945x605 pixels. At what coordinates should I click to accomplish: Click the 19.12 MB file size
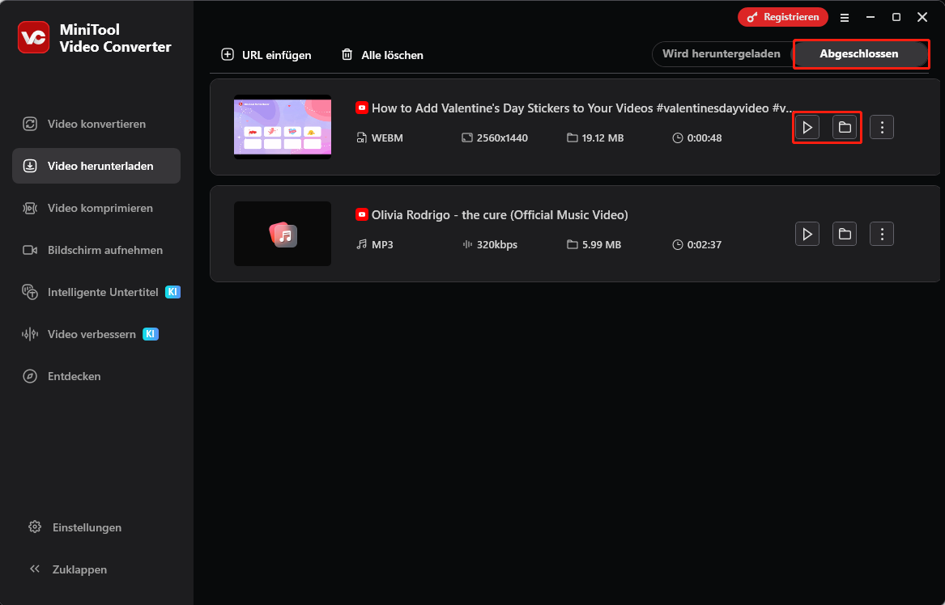[x=602, y=137]
